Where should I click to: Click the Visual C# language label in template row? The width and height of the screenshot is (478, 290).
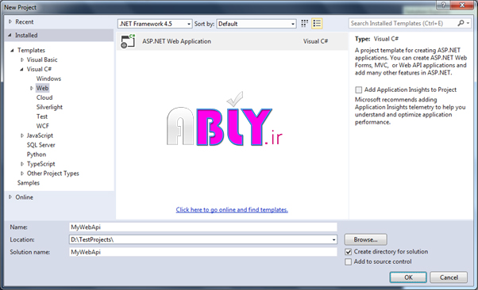[315, 41]
